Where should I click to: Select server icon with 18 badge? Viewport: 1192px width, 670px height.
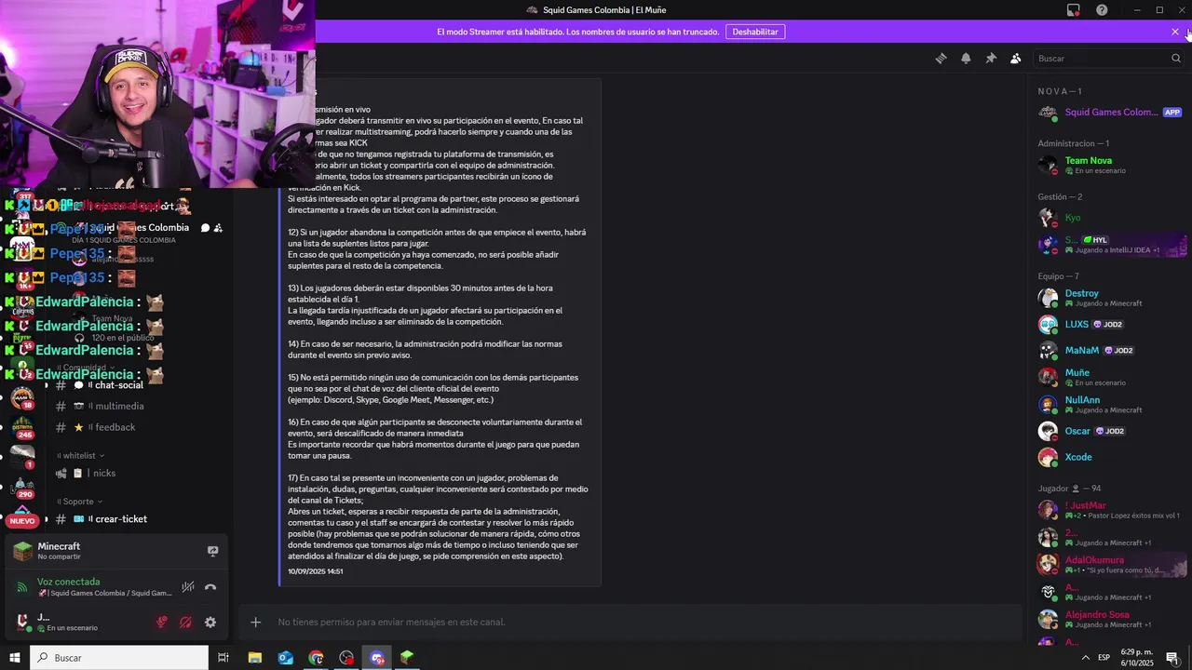pyautogui.click(x=22, y=398)
